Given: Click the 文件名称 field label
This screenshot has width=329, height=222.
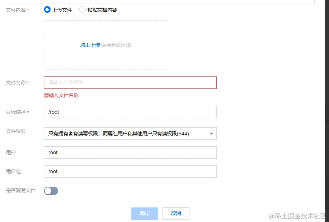Looking at the screenshot, I should (16, 83).
